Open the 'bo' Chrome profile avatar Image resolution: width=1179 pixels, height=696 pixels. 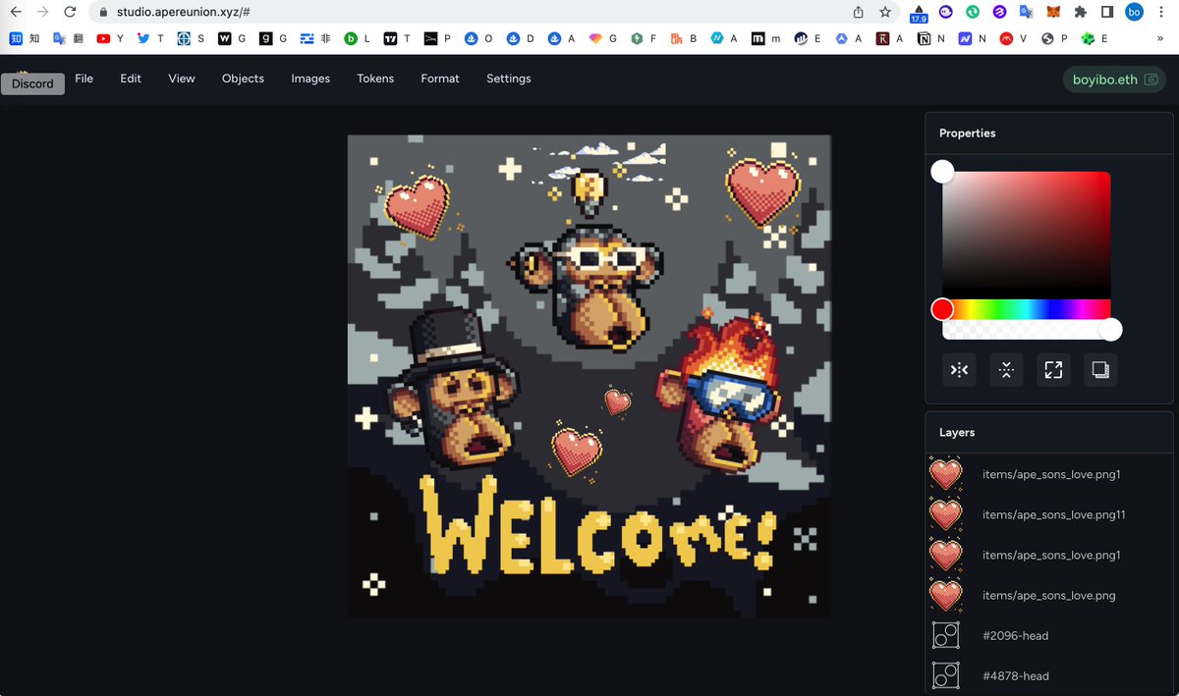pyautogui.click(x=1135, y=12)
